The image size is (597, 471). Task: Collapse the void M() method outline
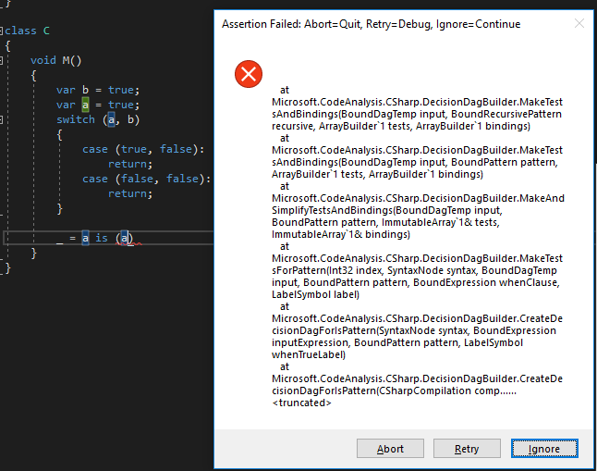pos(1,60)
